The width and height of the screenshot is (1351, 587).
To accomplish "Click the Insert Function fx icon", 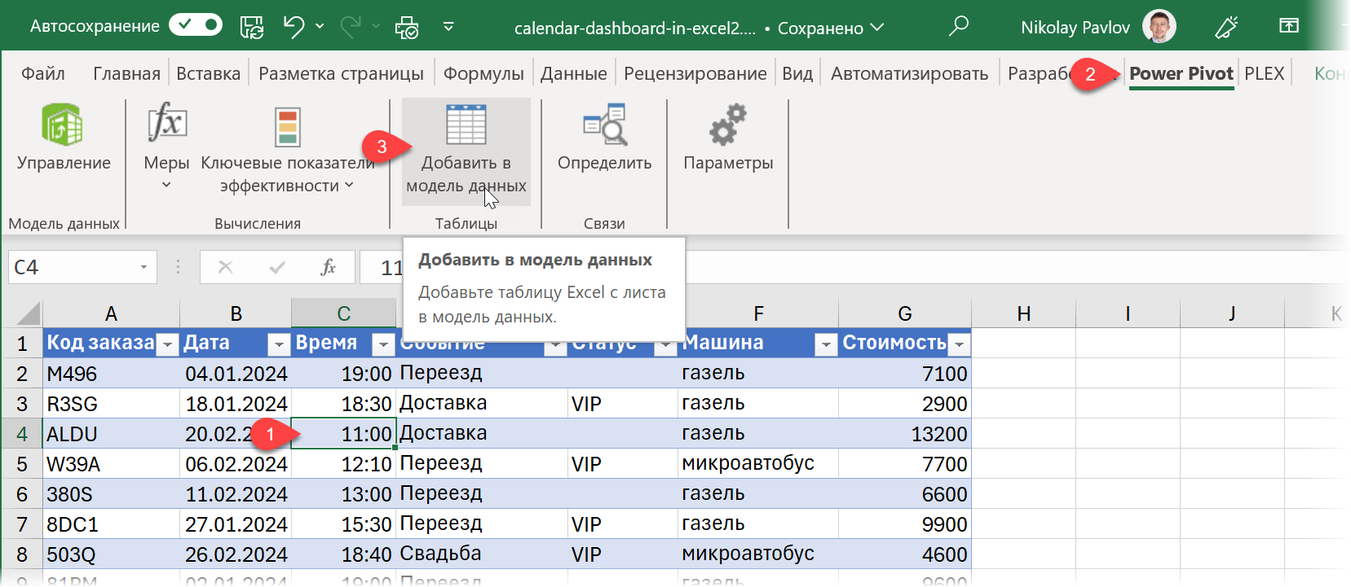I will 328,267.
